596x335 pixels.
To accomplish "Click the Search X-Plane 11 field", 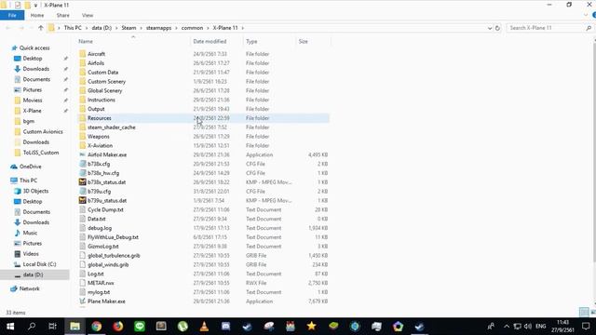I will pos(546,28).
